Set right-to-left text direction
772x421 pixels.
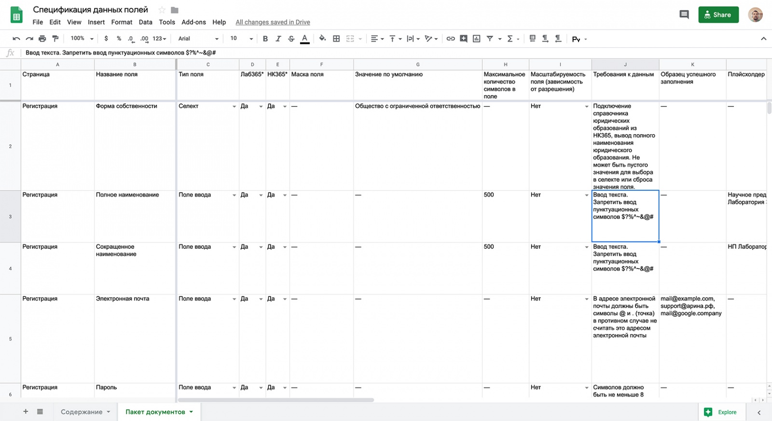558,39
